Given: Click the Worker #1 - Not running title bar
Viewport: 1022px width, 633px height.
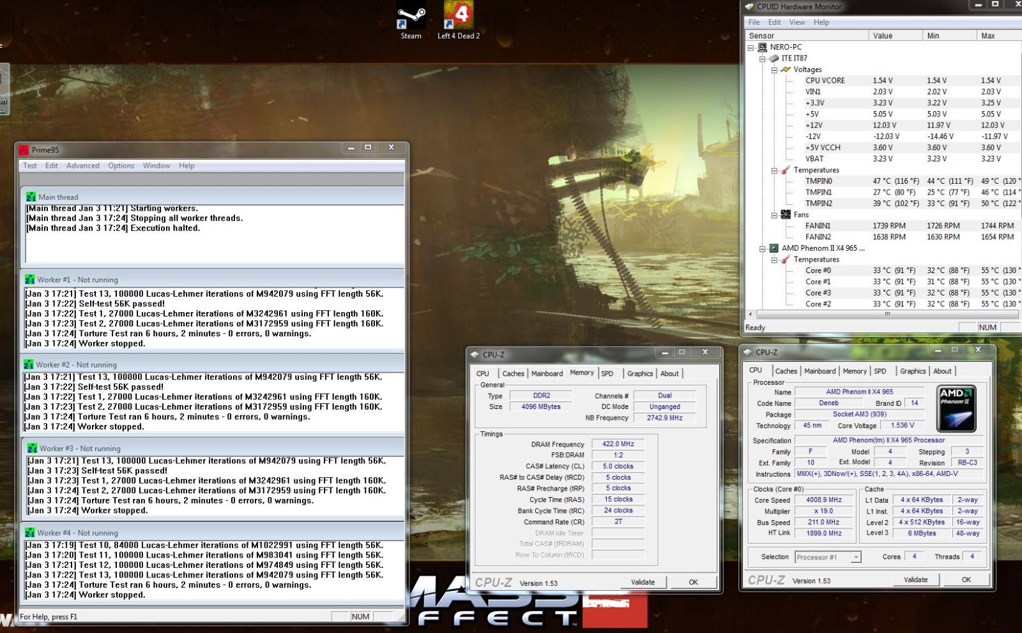Looking at the screenshot, I should pyautogui.click(x=213, y=279).
